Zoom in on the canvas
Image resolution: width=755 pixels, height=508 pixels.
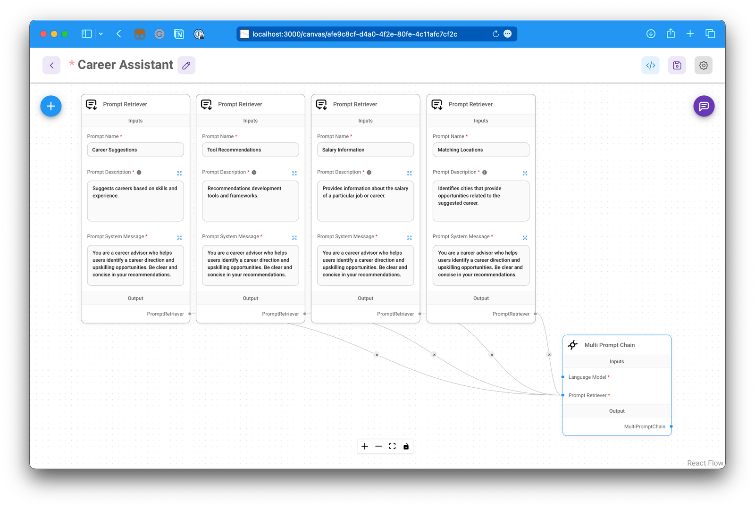(365, 446)
